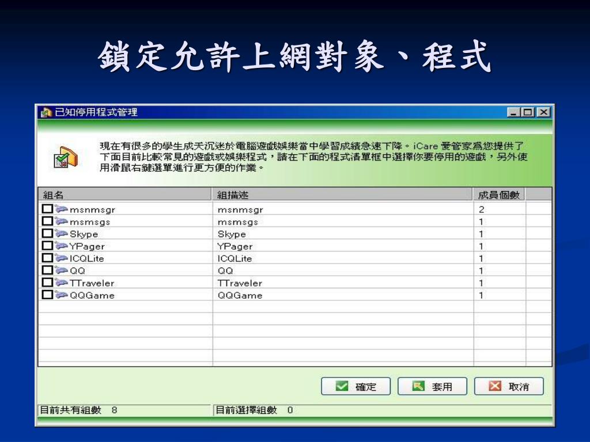Click the Skype group icon
Screen dimensions: 590x442
click(61, 233)
